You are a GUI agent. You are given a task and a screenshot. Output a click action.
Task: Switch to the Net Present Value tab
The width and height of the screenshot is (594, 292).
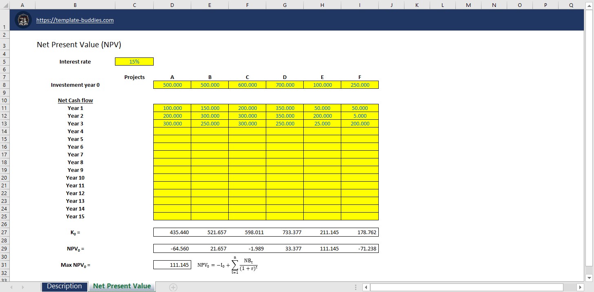pos(121,286)
